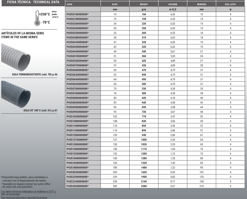247x199 pixels.
Task: Click the thermometer temperature icon
Action: 36,19
